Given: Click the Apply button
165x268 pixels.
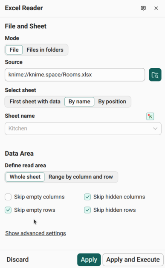Looking at the screenshot, I should click(89, 259).
